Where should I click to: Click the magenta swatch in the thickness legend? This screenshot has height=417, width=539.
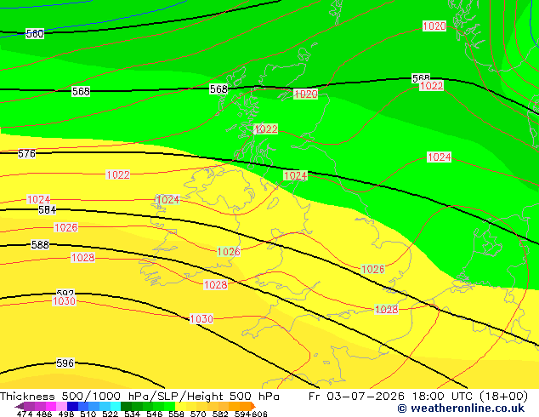(51, 406)
